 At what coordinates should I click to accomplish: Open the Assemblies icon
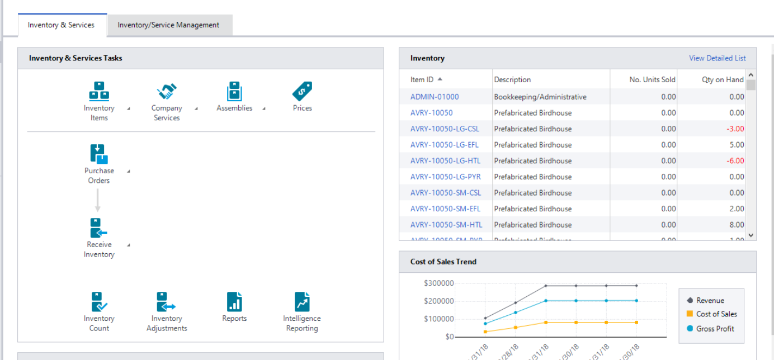[x=234, y=91]
